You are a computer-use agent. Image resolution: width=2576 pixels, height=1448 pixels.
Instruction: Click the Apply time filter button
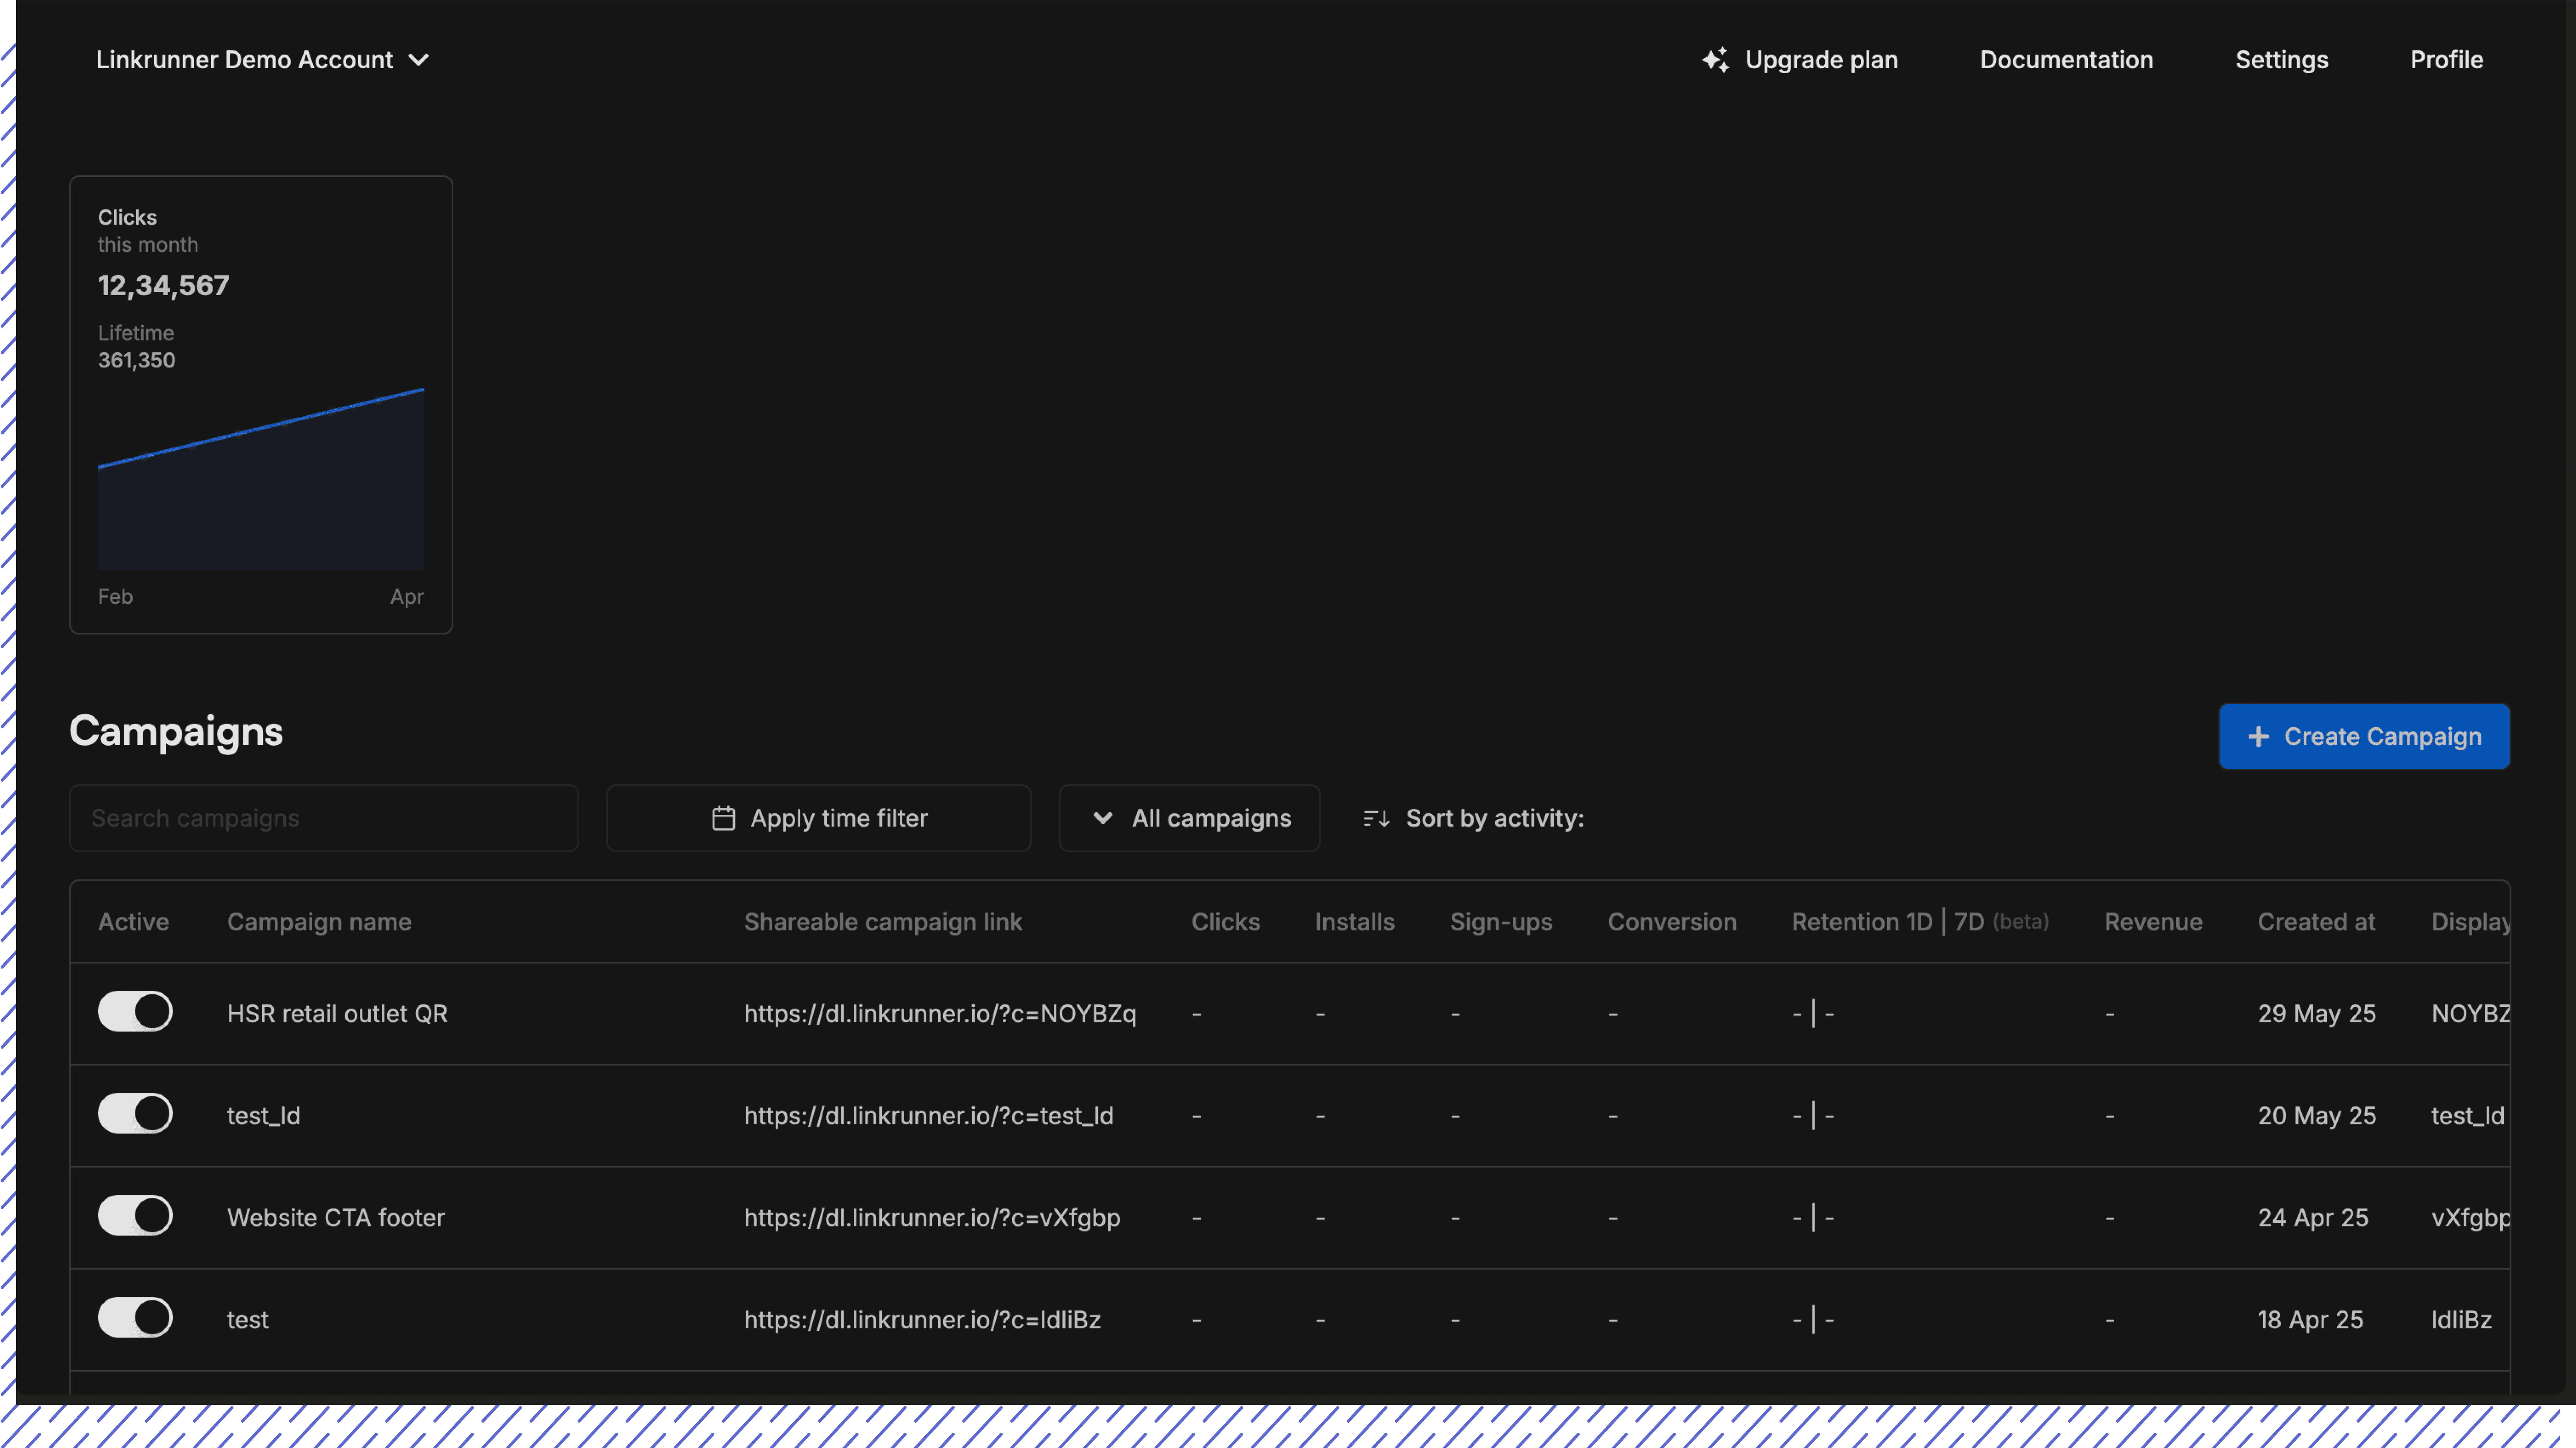coord(818,818)
